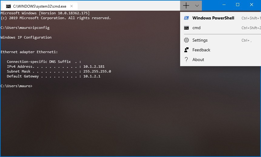Click the About question mark icon

(x=186, y=60)
